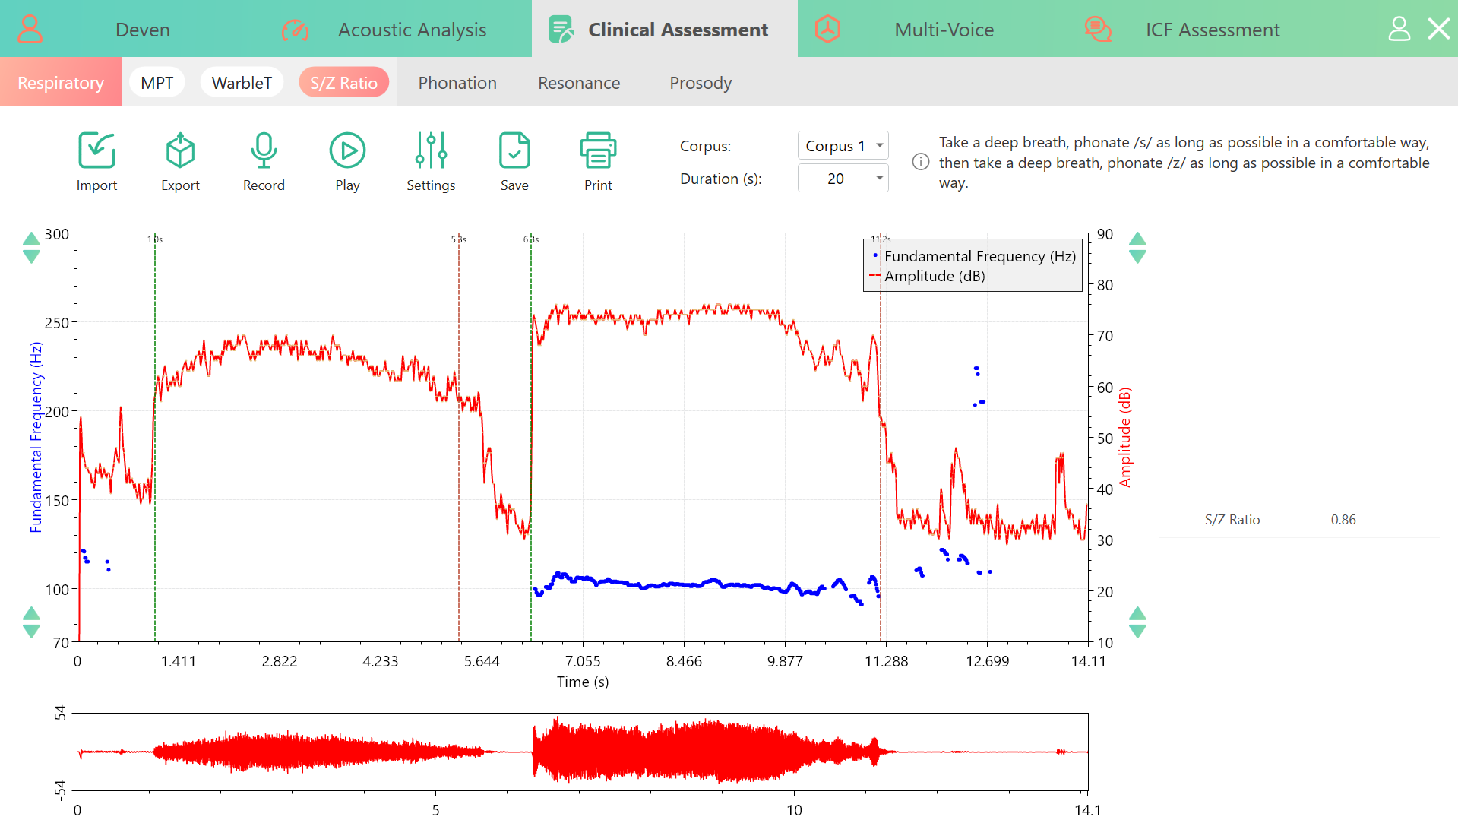Click the info icon beside the instructions

click(921, 162)
